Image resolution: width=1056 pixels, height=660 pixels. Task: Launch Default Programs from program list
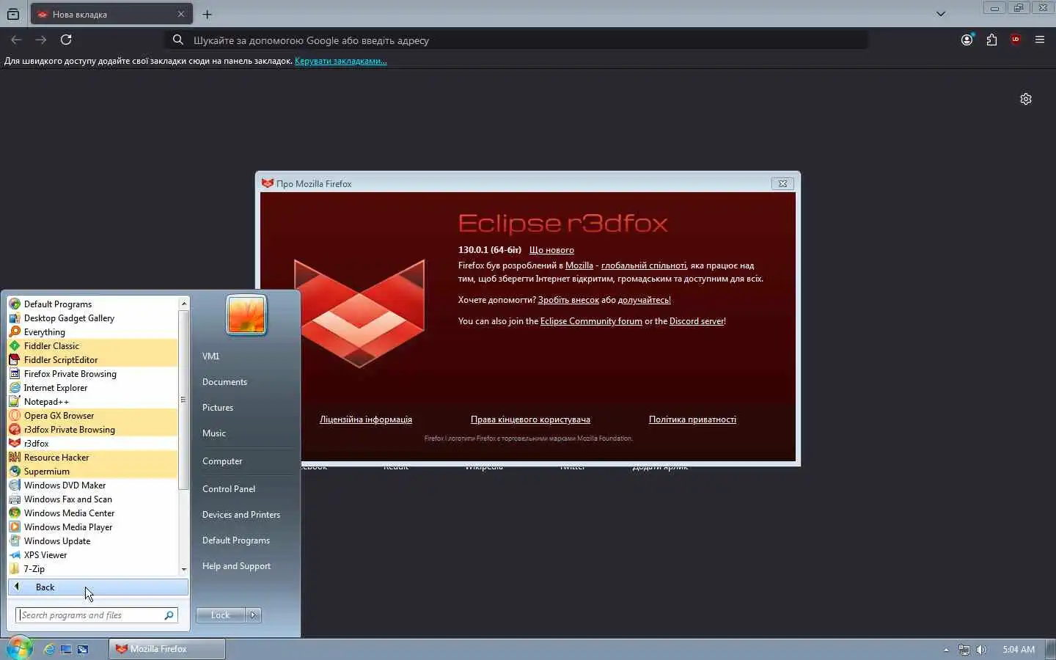point(92,304)
